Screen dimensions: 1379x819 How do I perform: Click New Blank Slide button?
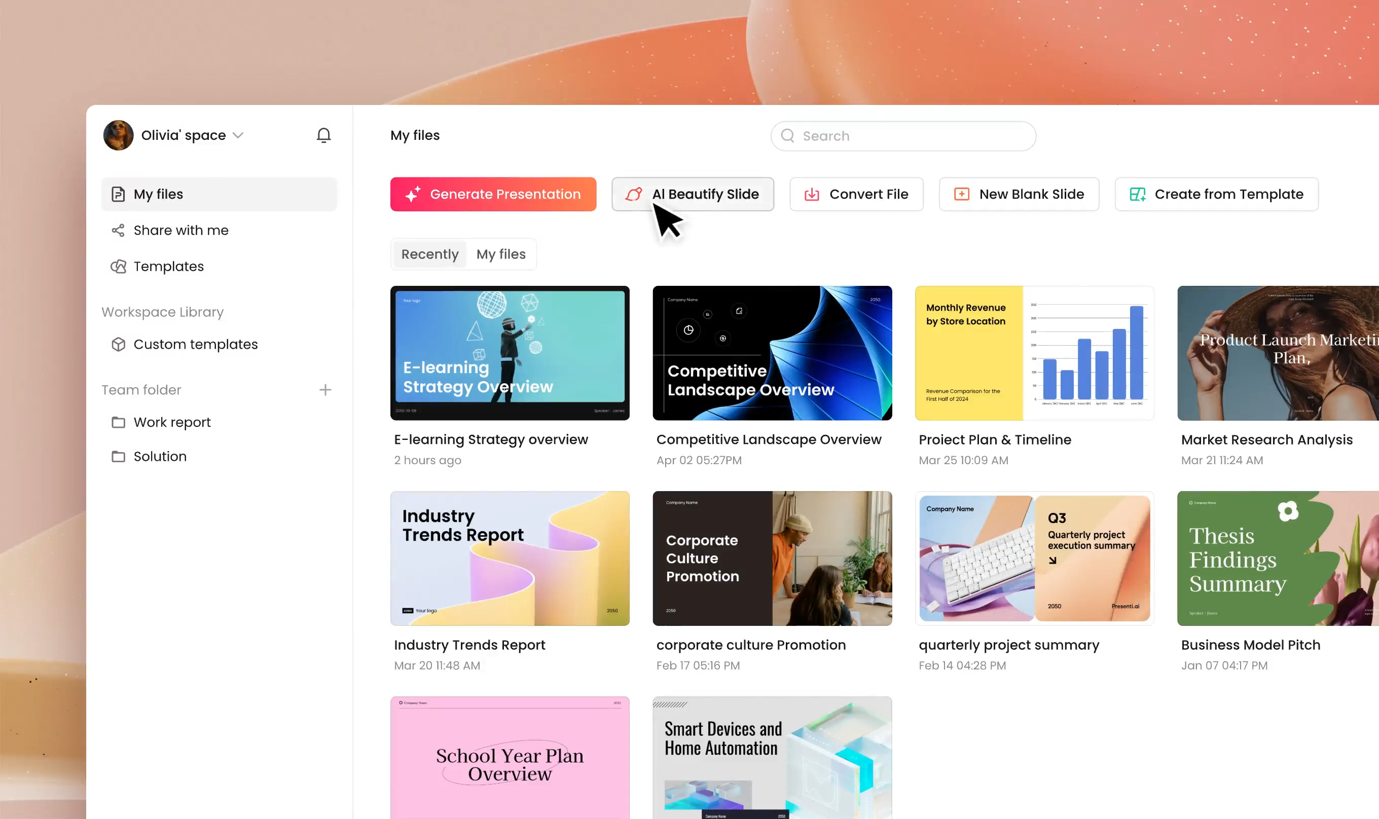point(1019,194)
